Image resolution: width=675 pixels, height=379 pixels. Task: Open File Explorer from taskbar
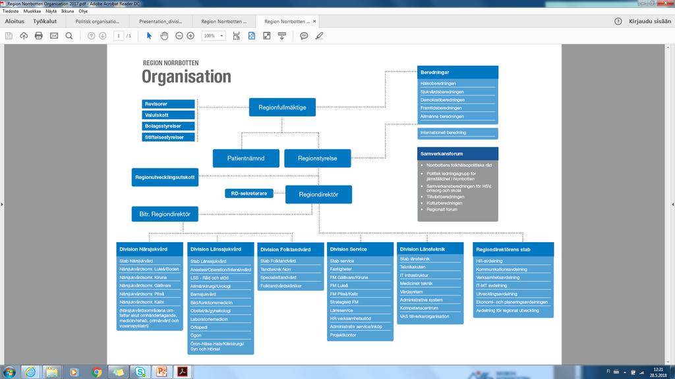pyautogui.click(x=52, y=372)
